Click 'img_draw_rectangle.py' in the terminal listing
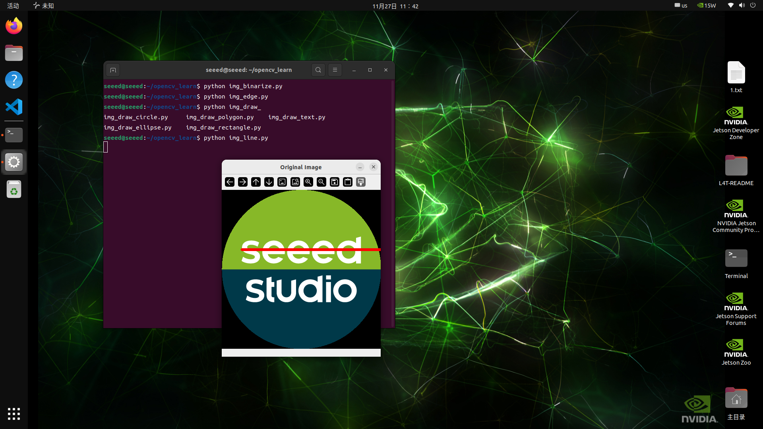This screenshot has width=763, height=429. pyautogui.click(x=223, y=128)
